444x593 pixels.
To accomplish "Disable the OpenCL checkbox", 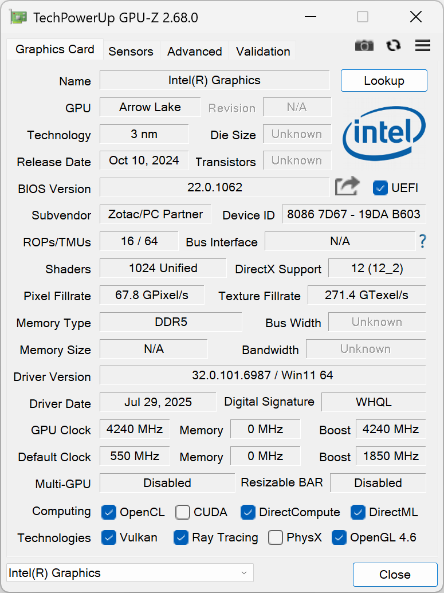I will coord(109,512).
